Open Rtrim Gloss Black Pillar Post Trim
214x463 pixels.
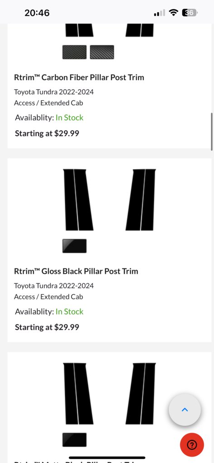click(x=76, y=271)
